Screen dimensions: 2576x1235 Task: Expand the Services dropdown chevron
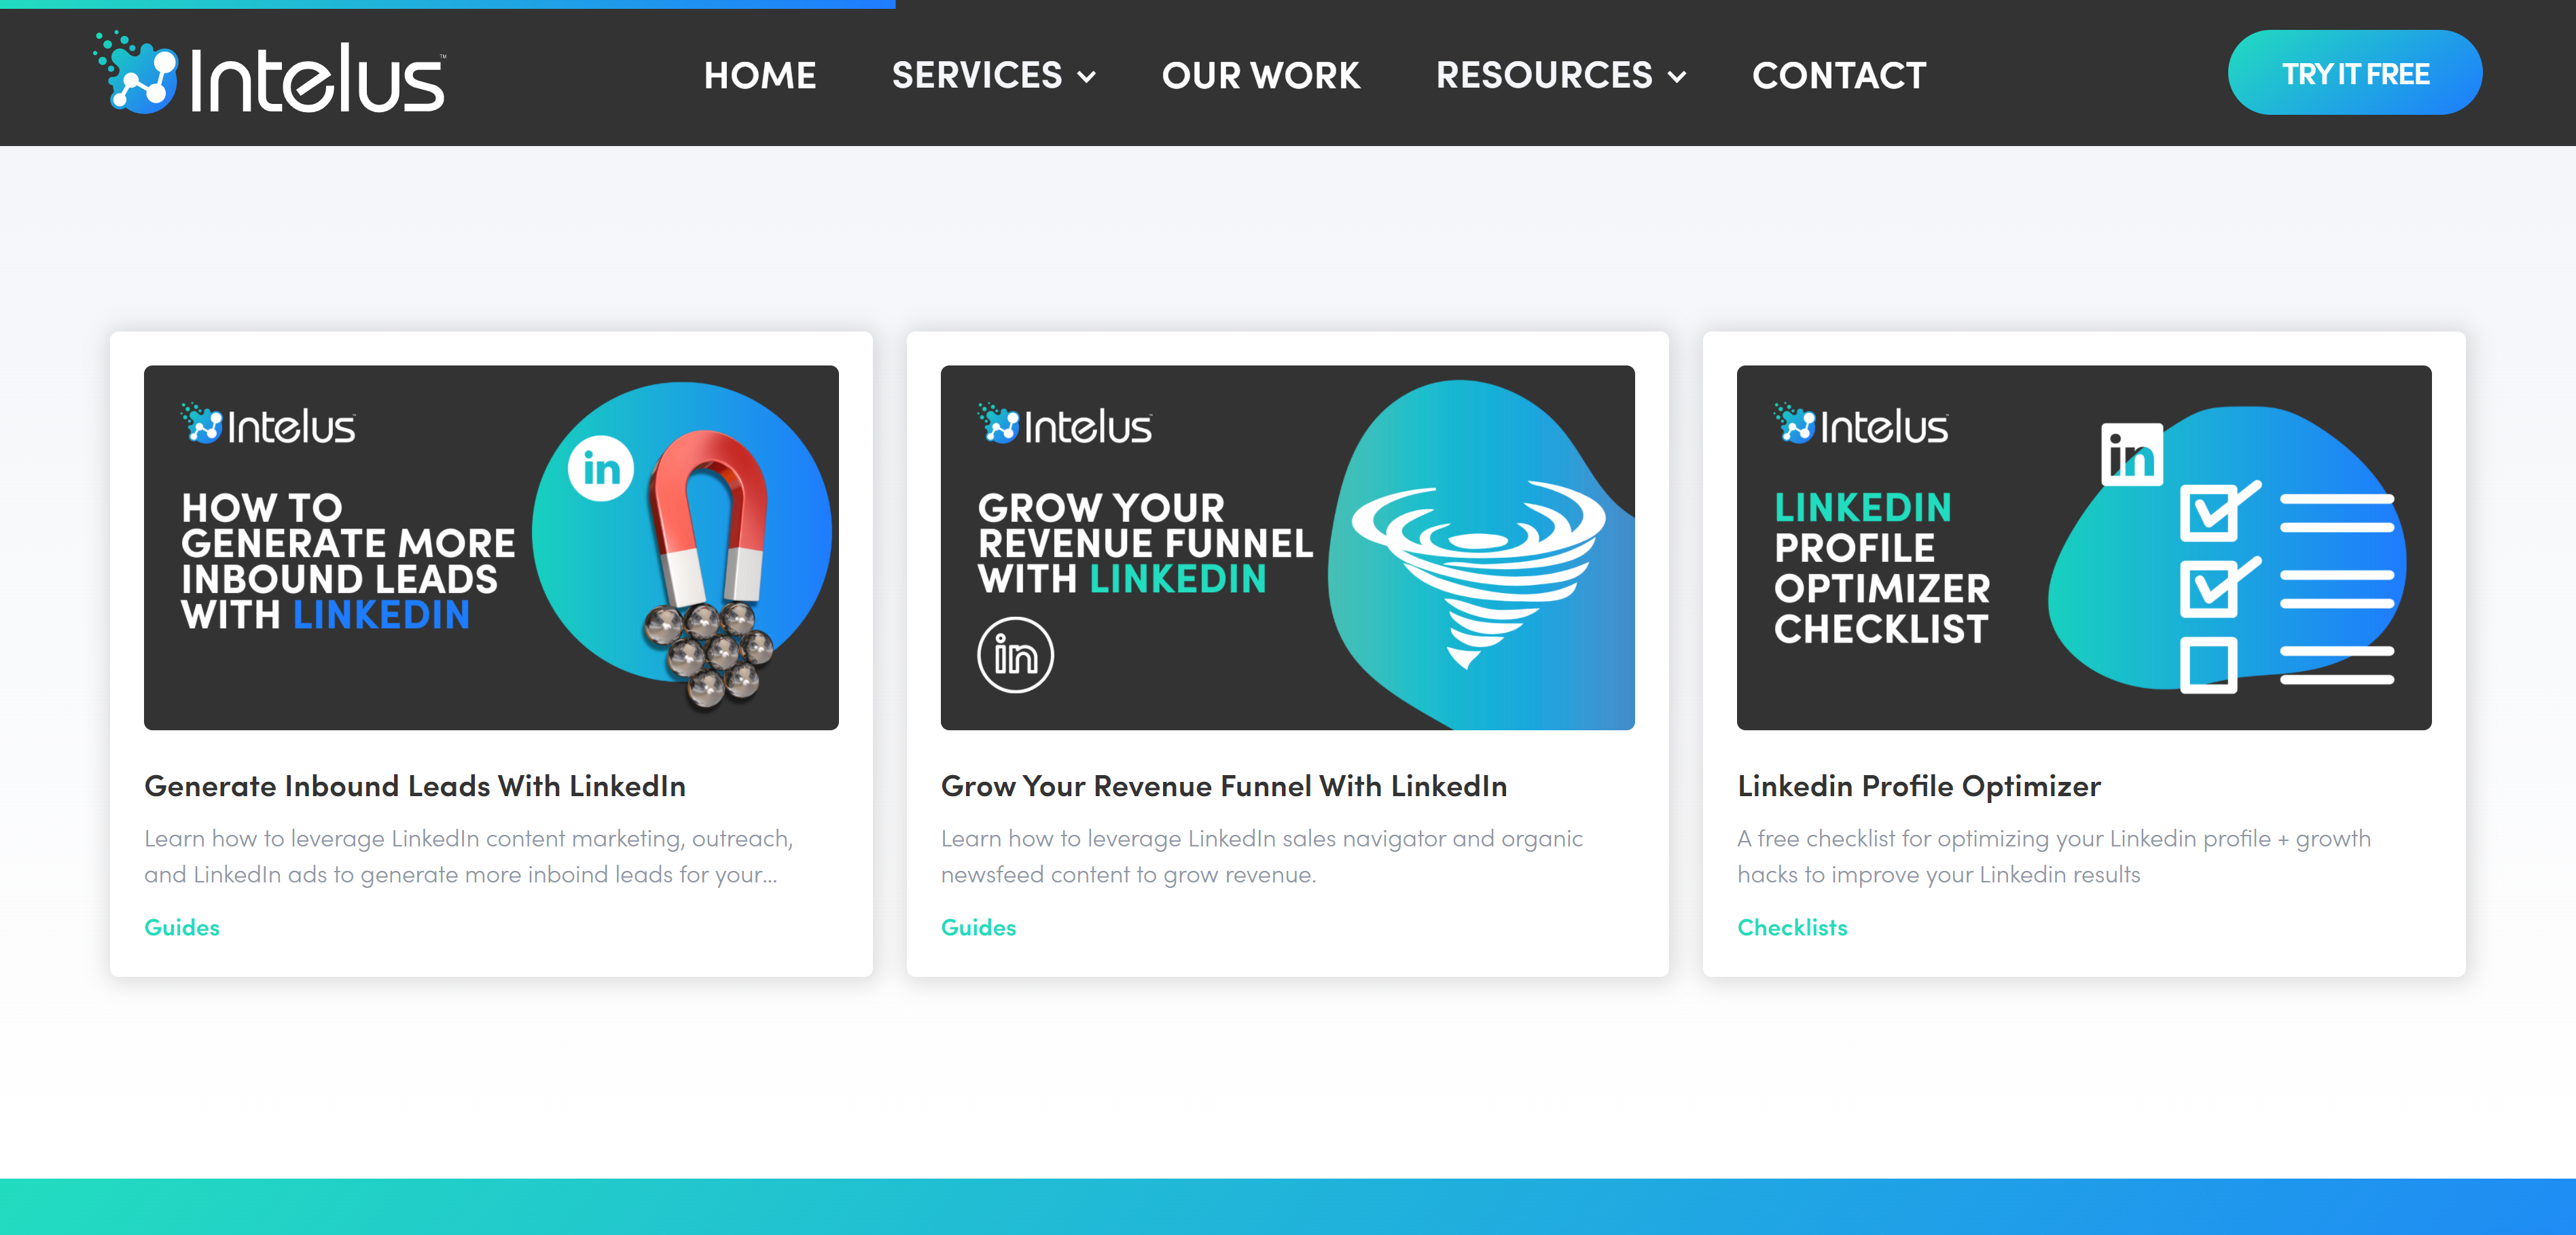pyautogui.click(x=1087, y=77)
